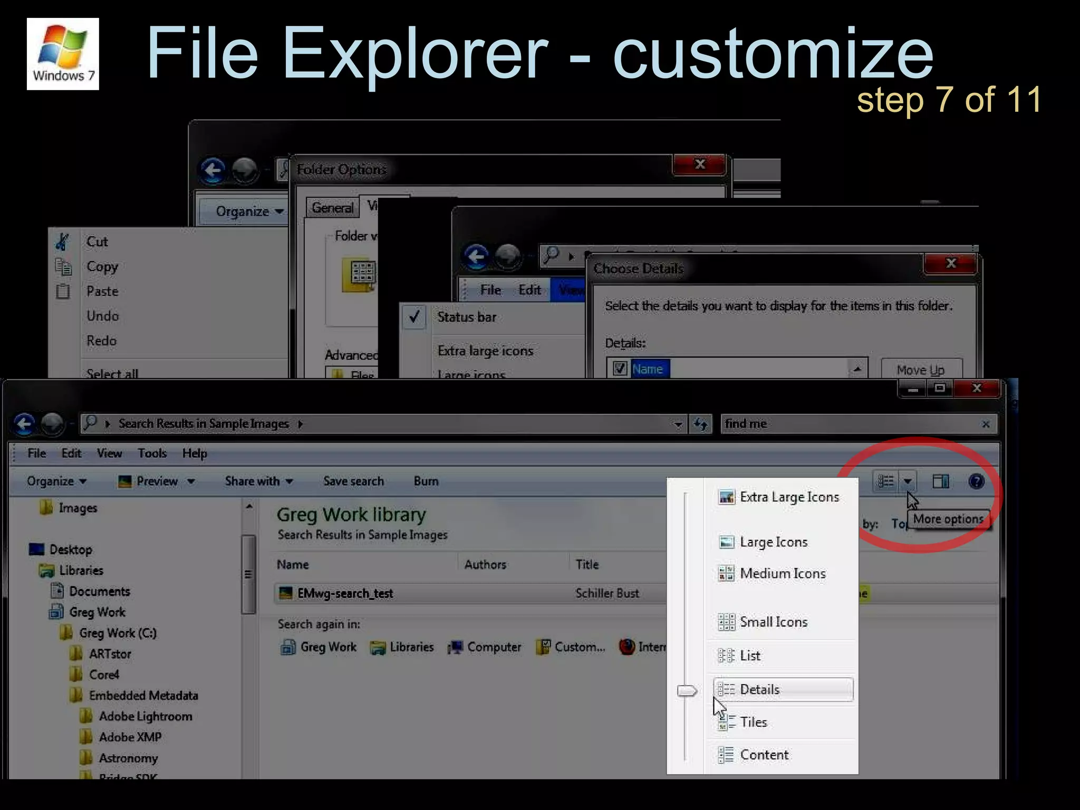Click Move Up in Choose Details dialog
Viewport: 1080px width, 810px height.
click(x=921, y=370)
